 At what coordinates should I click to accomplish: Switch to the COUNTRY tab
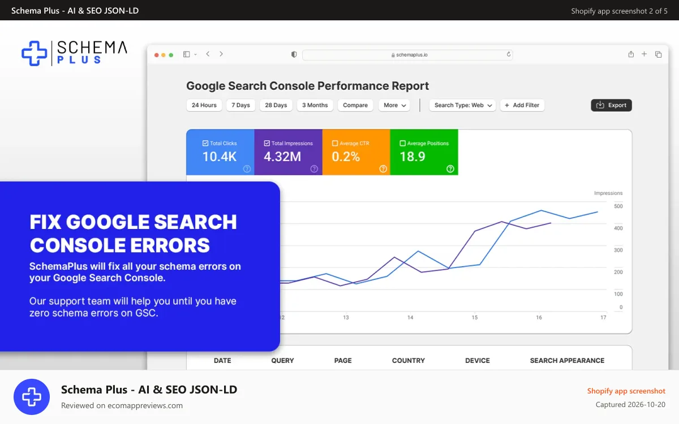tap(409, 361)
